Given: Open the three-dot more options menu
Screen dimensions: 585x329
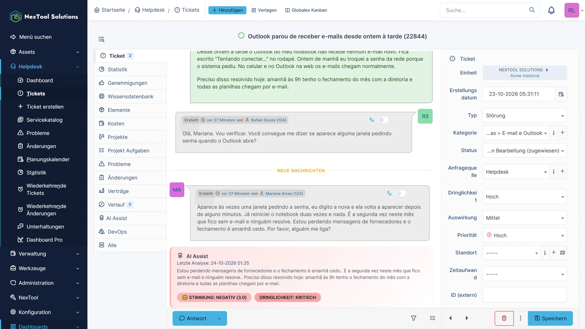Looking at the screenshot, I should [x=521, y=318].
